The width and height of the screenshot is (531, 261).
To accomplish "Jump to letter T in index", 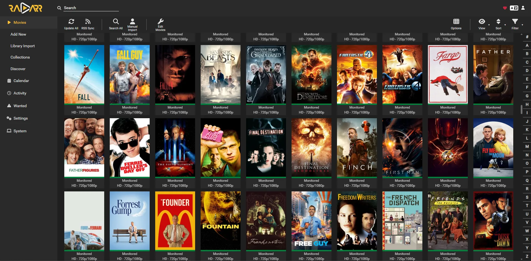I will pyautogui.click(x=527, y=205).
